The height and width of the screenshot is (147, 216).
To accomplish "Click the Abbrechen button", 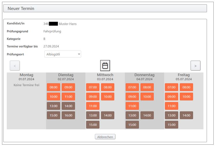I will pyautogui.click(x=105, y=137).
